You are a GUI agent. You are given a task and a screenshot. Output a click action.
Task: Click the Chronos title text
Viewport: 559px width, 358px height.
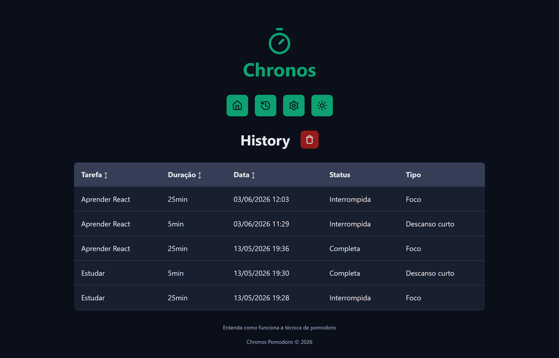pos(279,70)
